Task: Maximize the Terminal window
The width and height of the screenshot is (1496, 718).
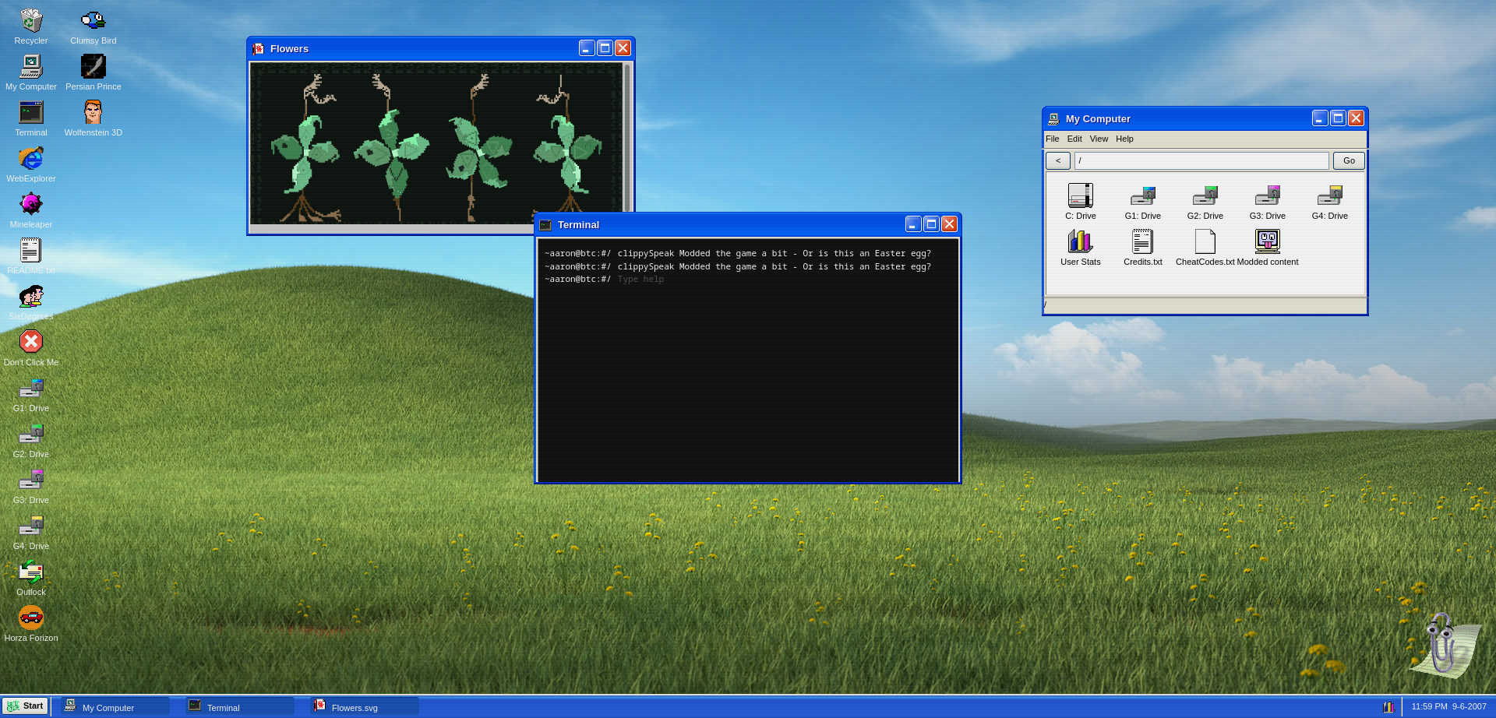Action: tap(931, 224)
